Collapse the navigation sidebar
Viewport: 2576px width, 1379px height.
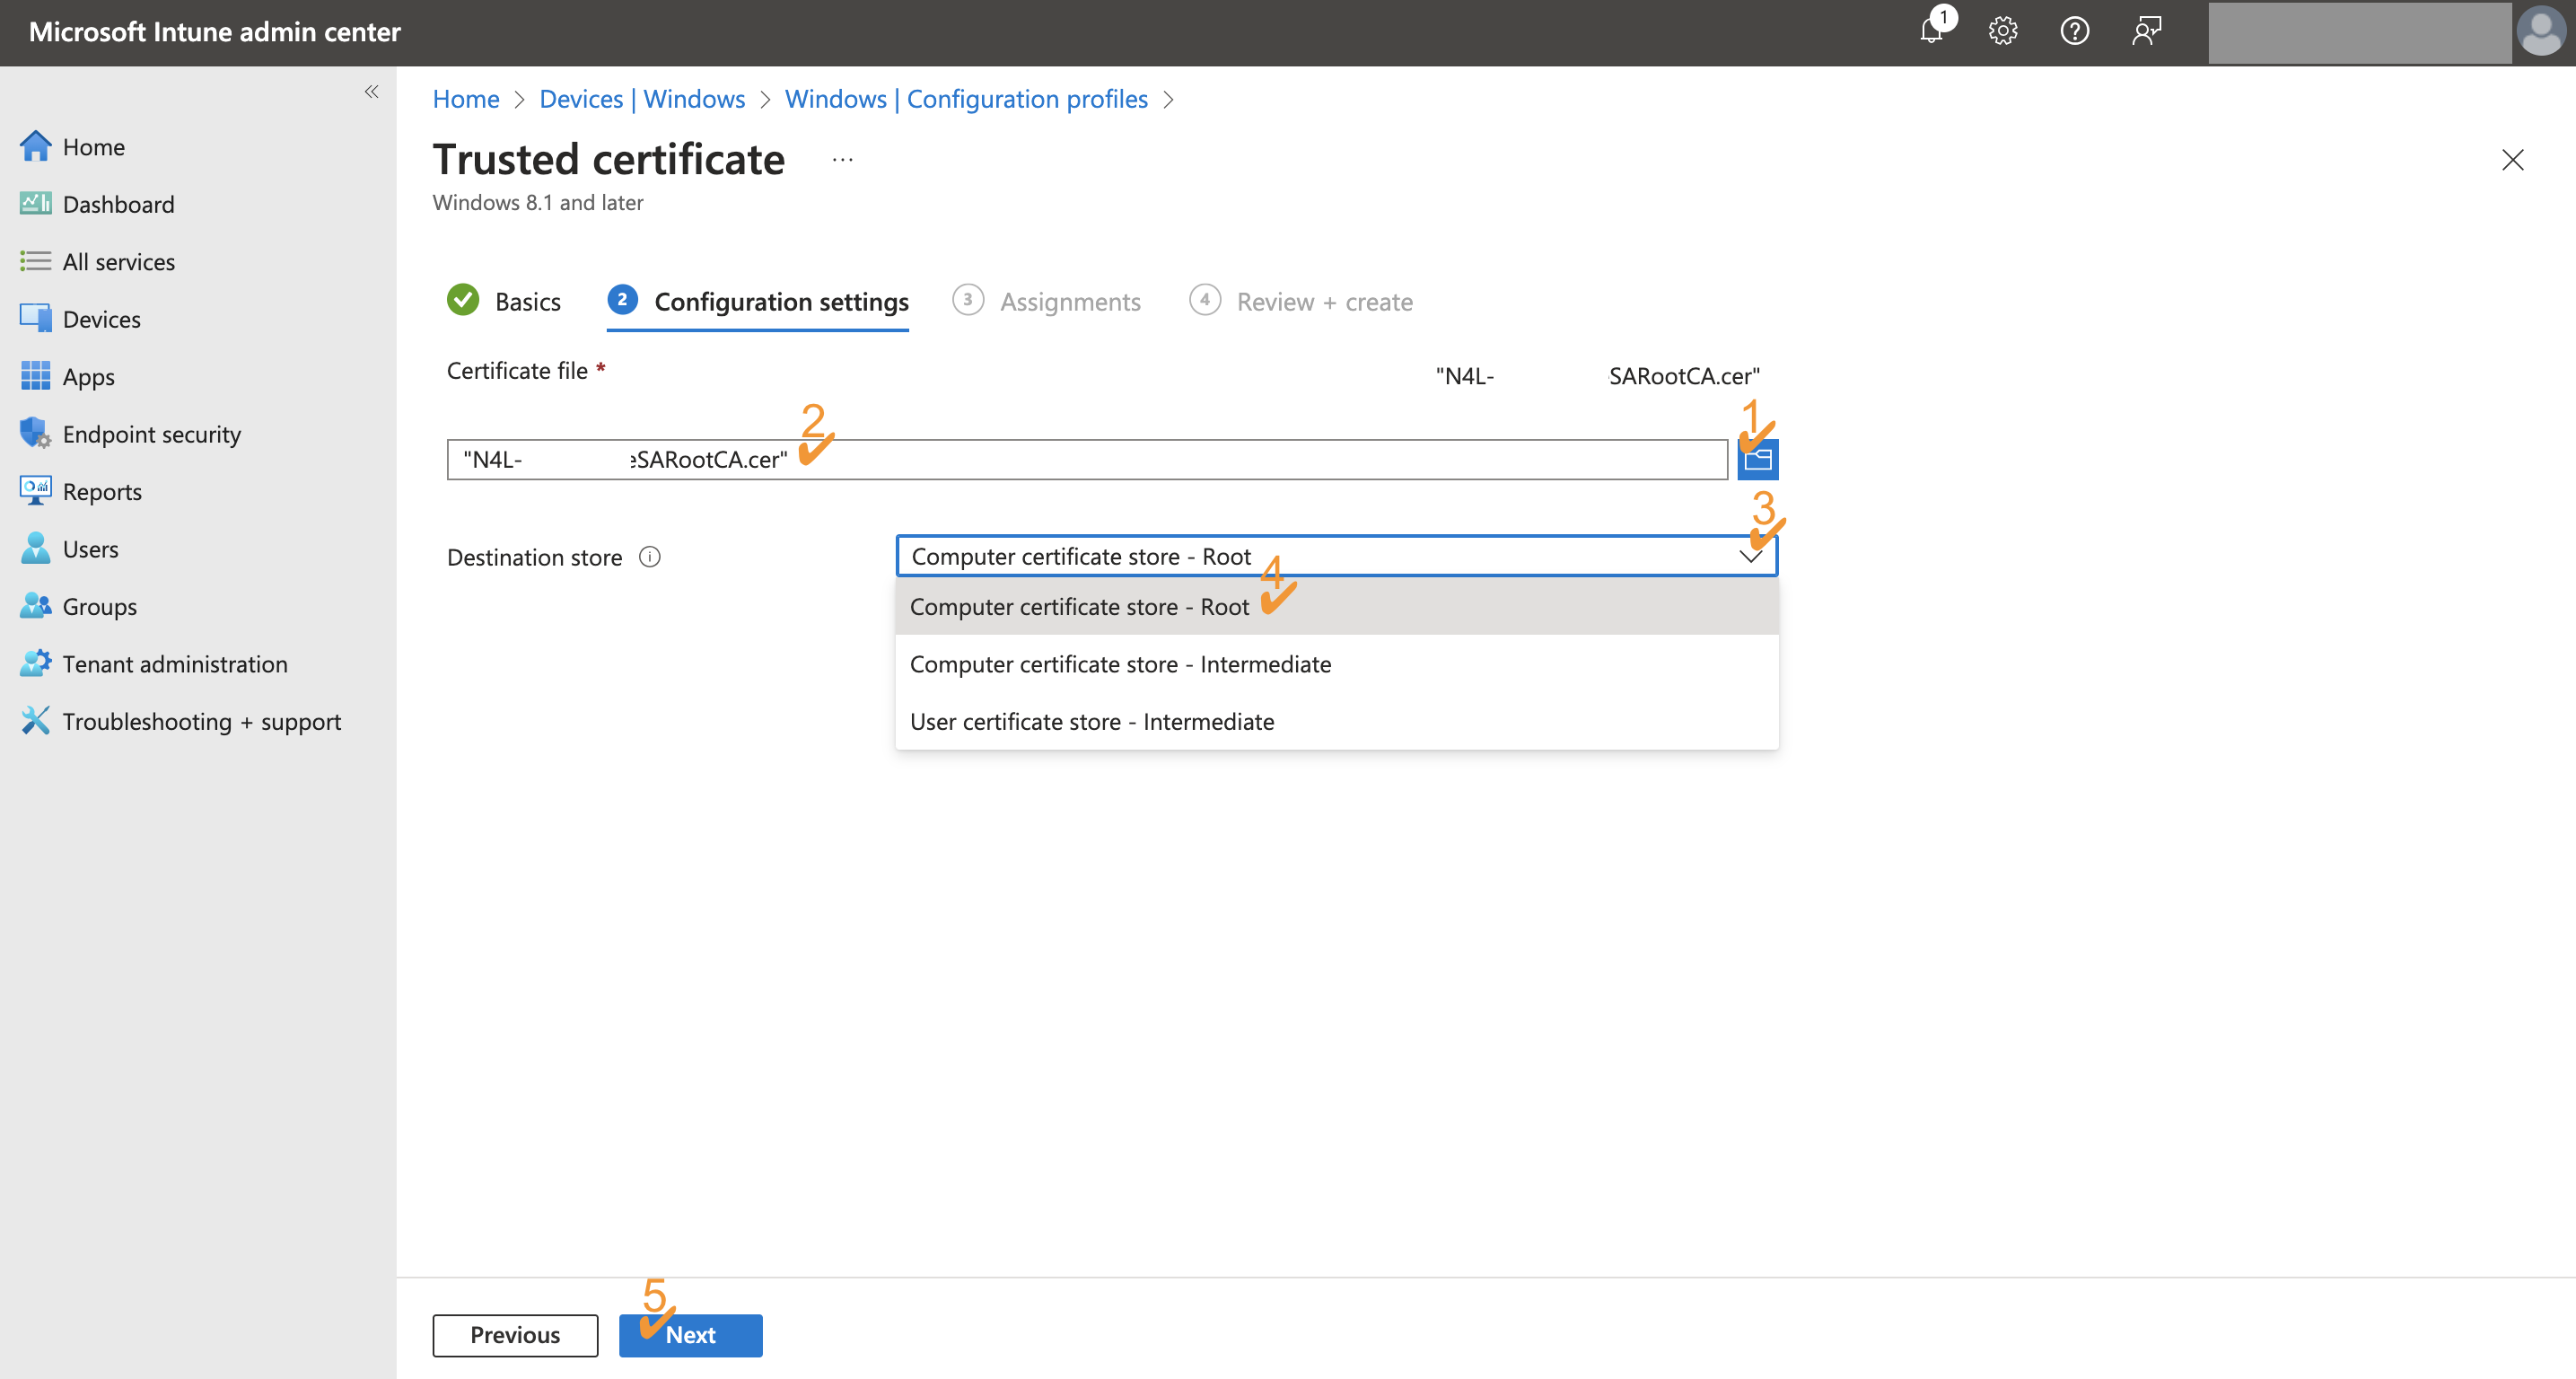coord(371,92)
